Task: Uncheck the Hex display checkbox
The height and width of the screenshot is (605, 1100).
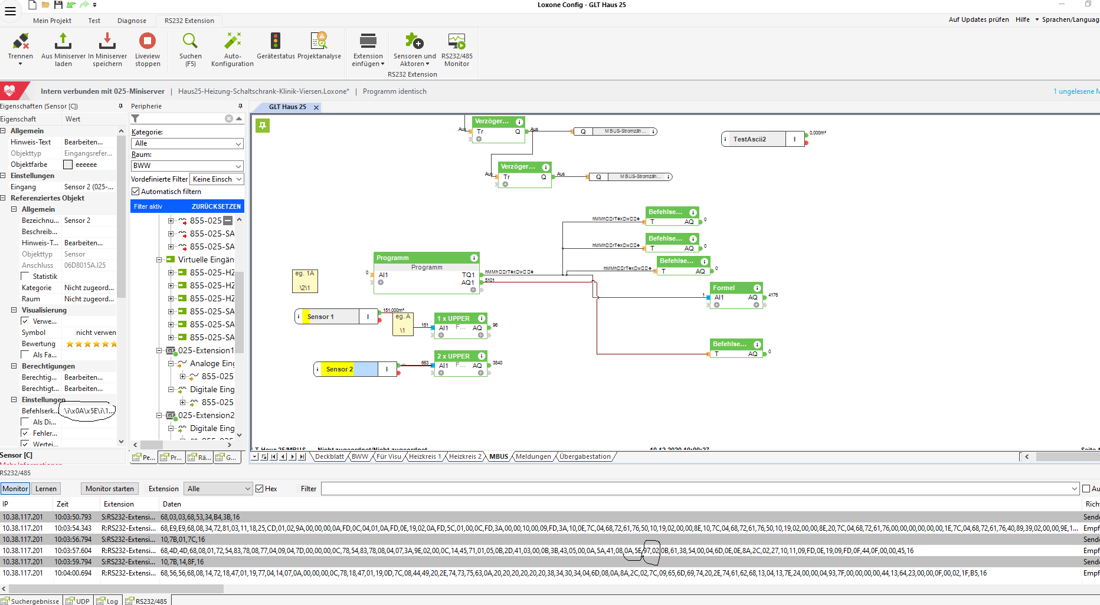Action: 259,489
